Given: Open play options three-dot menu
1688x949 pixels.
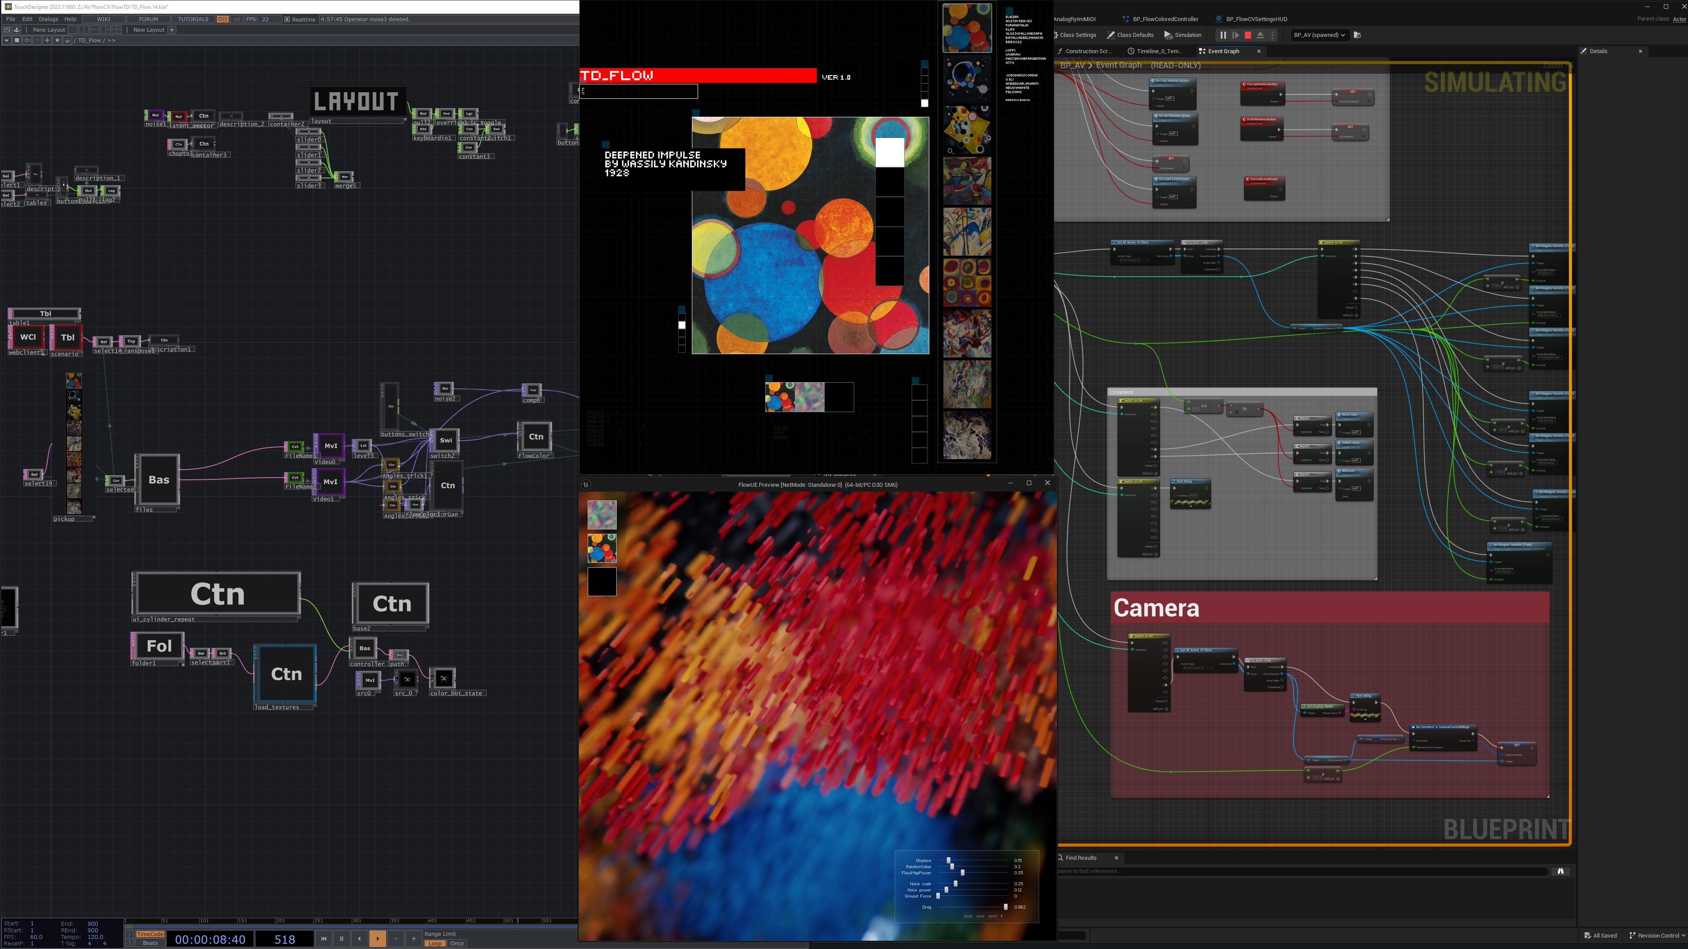Looking at the screenshot, I should coord(1273,35).
